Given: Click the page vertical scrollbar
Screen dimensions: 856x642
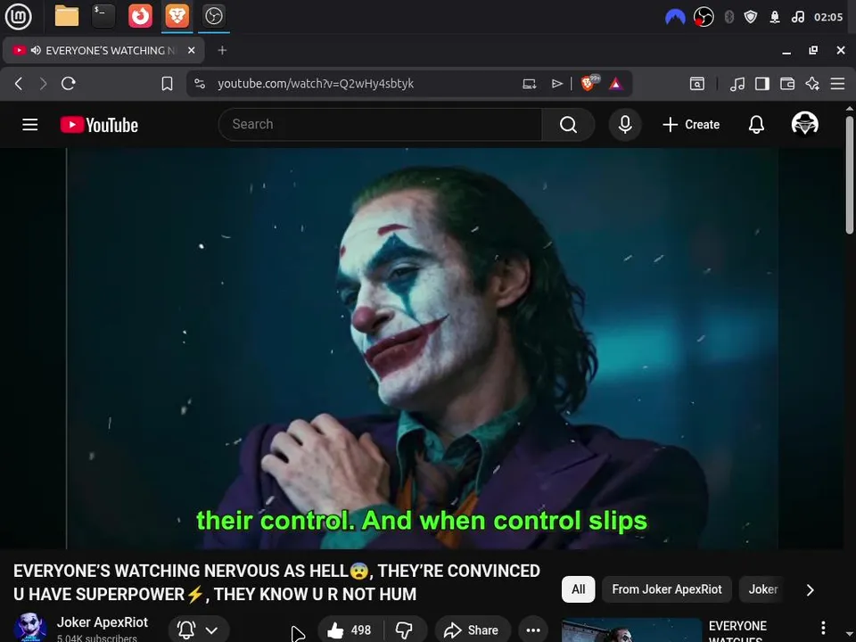Looking at the screenshot, I should coord(850,175).
